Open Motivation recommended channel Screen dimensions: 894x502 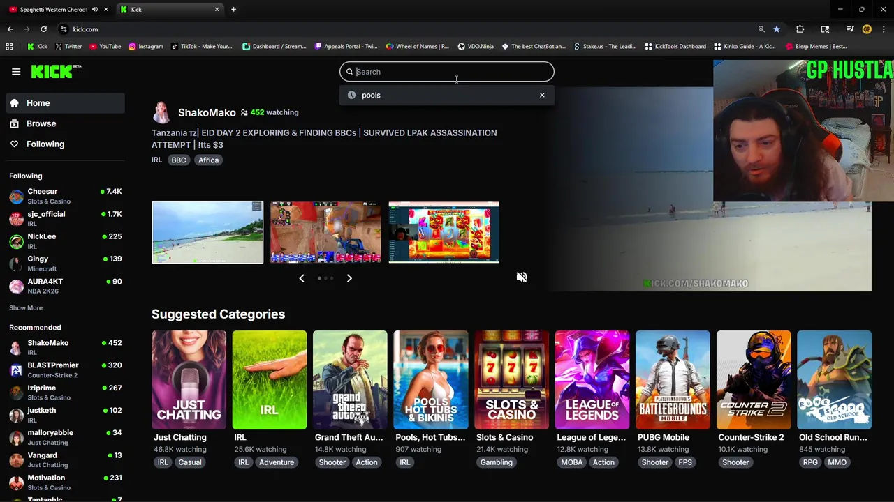click(x=66, y=482)
